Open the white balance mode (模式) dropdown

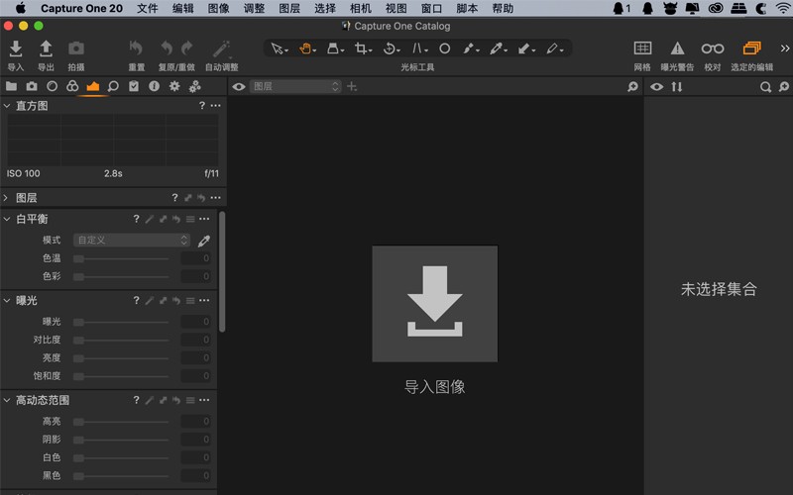pos(132,240)
